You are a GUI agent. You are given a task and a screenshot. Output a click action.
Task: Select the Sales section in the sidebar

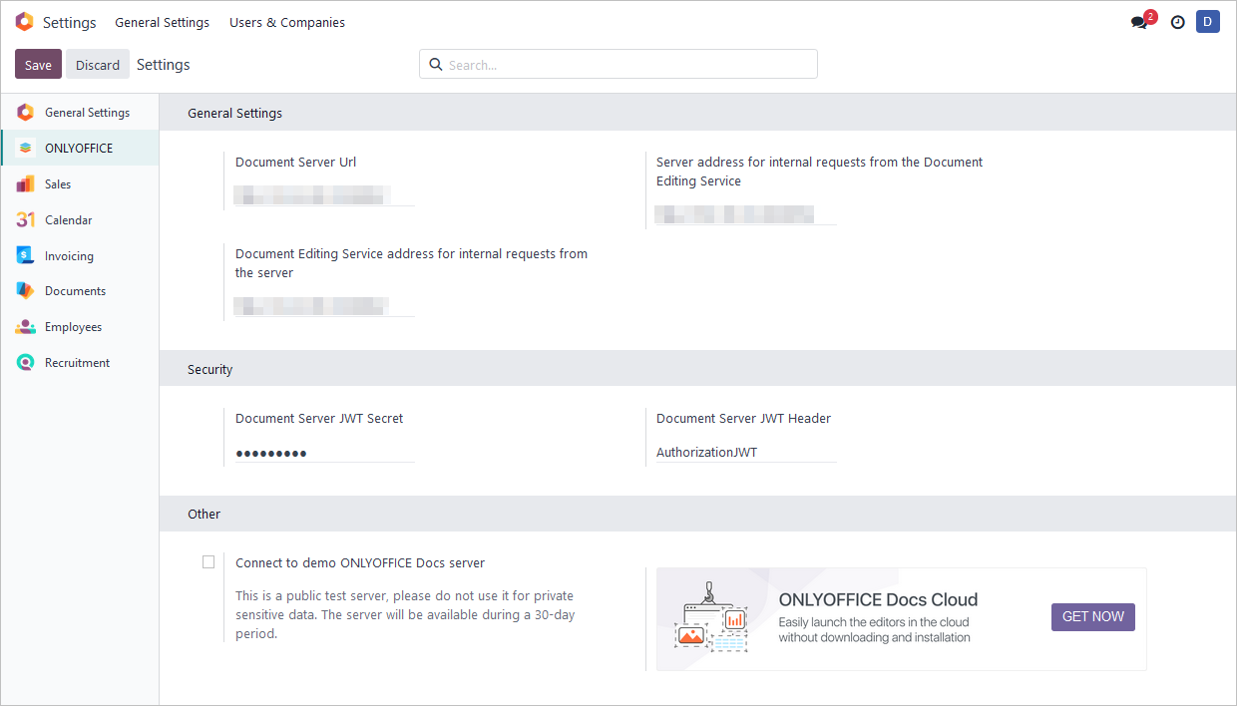click(25, 183)
